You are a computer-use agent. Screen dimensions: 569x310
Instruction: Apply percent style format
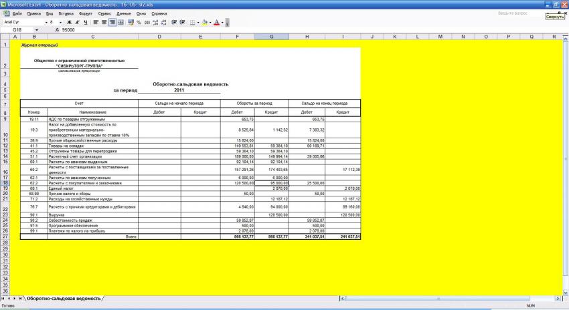[x=139, y=22]
